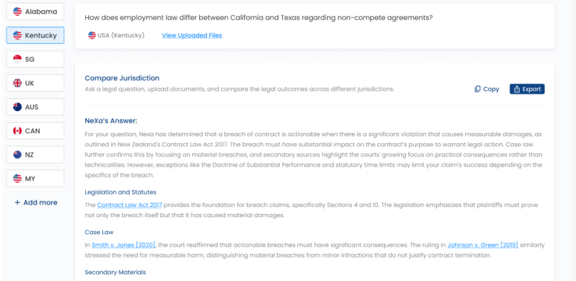576x281 pixels.
Task: Click the USA (Kentucky) jurisdiction label
Action: [x=116, y=35]
